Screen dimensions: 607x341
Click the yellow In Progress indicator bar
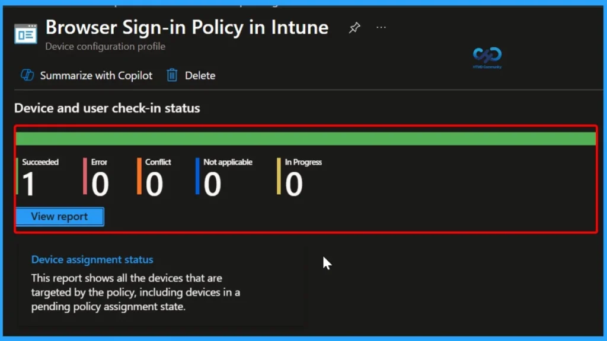click(279, 175)
